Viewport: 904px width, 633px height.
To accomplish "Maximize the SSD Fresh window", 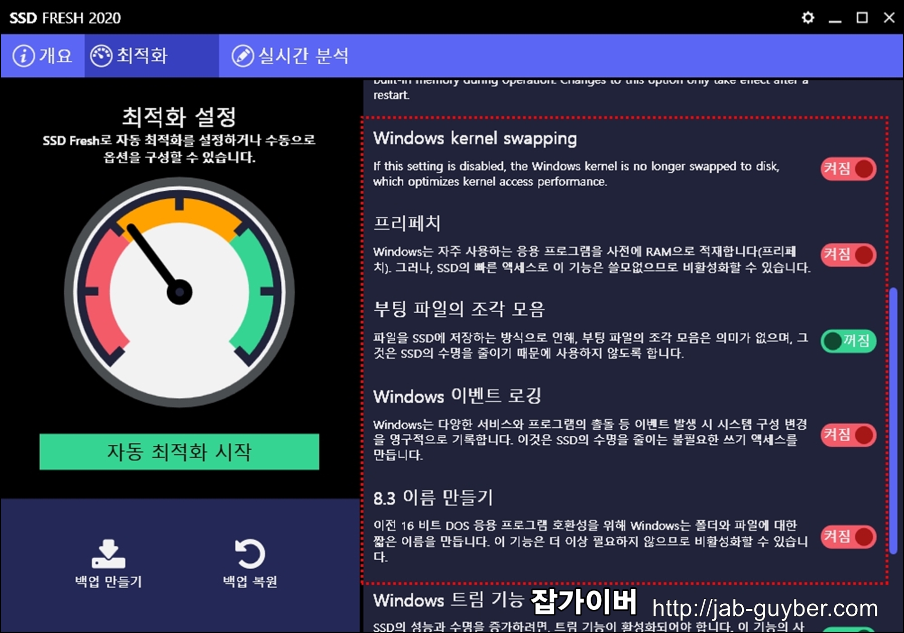I will [x=862, y=18].
